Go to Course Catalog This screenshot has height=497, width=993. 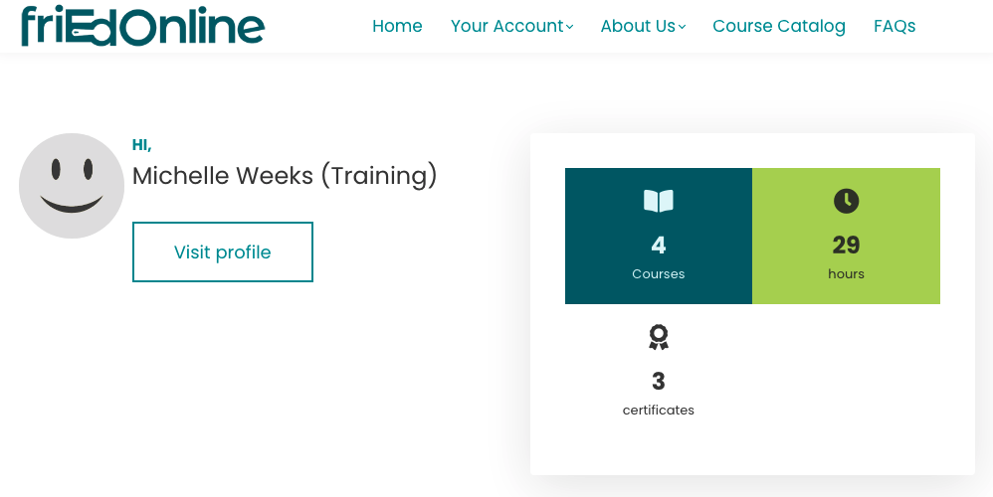[x=779, y=26]
